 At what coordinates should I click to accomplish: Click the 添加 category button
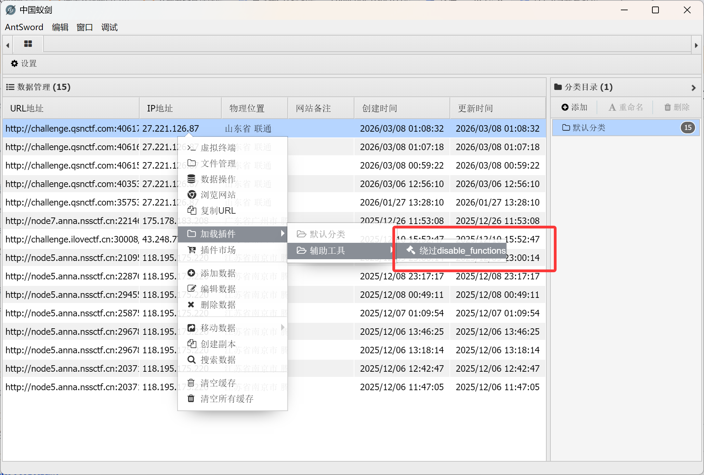click(x=575, y=107)
